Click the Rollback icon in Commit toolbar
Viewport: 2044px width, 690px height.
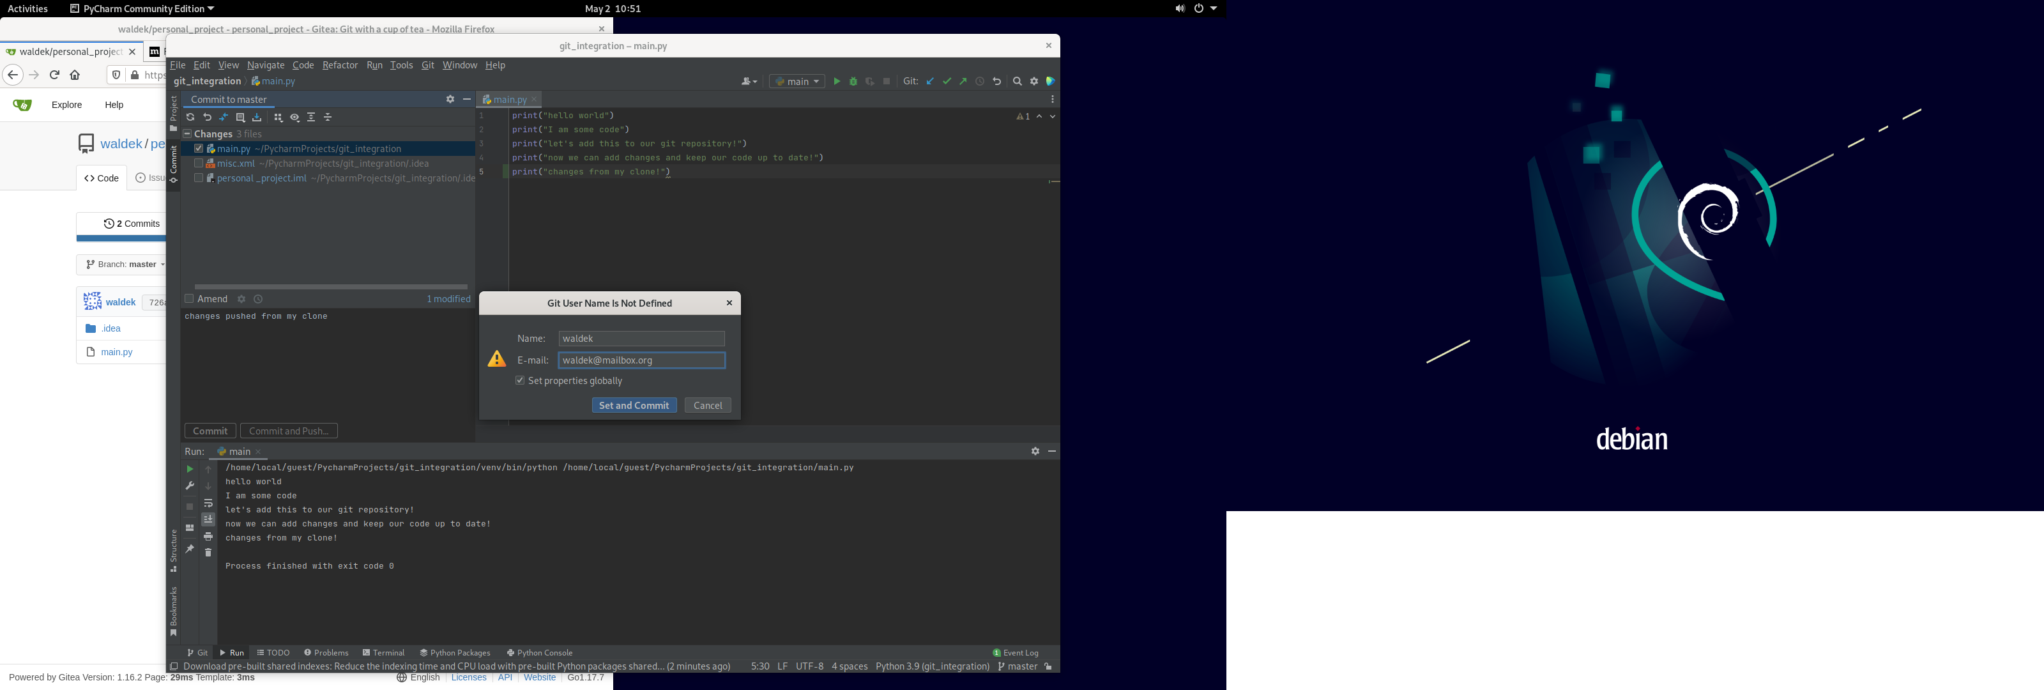[207, 118]
